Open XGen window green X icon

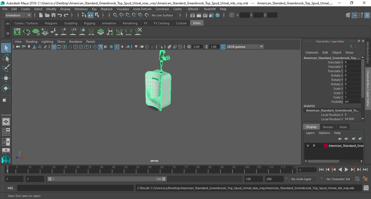(17, 32)
